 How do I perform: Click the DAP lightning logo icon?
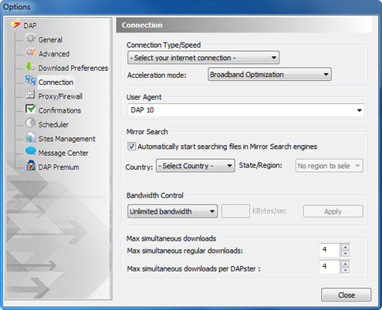tap(15, 24)
